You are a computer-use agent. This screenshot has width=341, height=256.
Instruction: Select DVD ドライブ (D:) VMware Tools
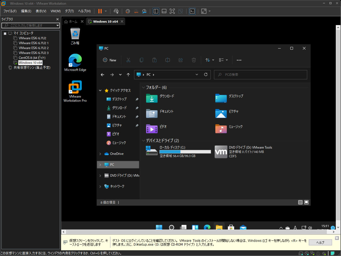244,152
